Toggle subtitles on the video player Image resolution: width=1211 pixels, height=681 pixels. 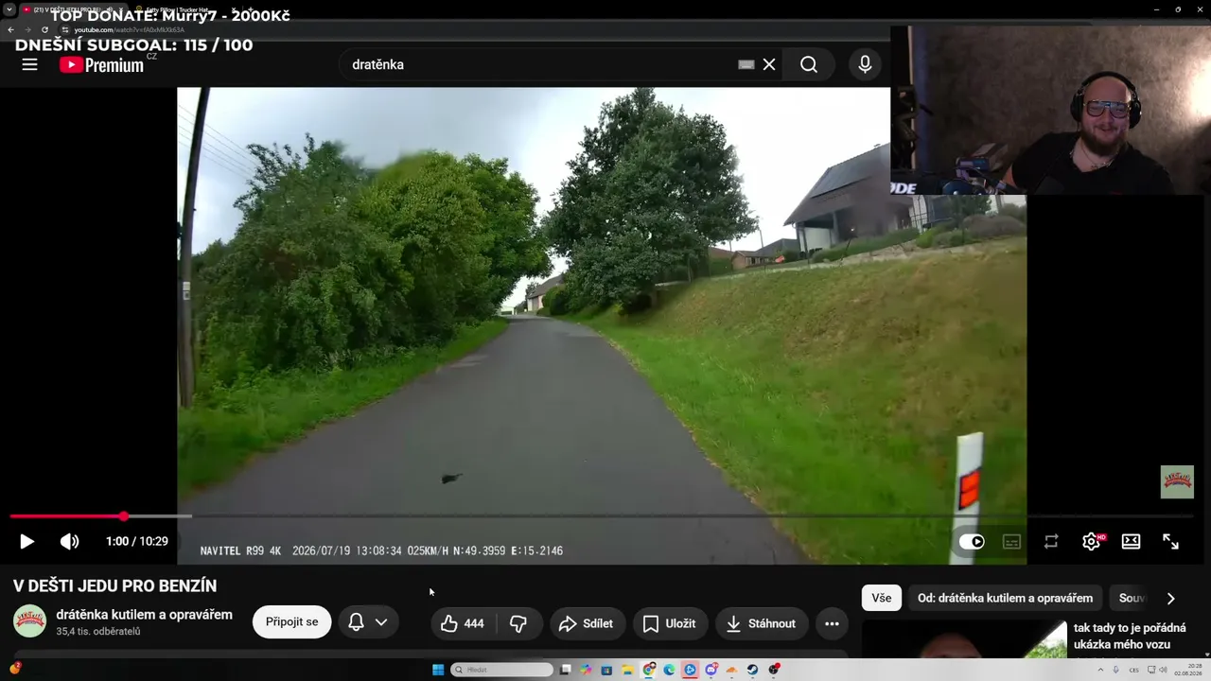[1011, 541]
